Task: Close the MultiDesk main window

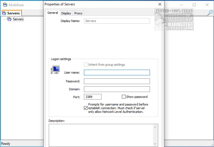Action: pyautogui.click(x=207, y=5)
